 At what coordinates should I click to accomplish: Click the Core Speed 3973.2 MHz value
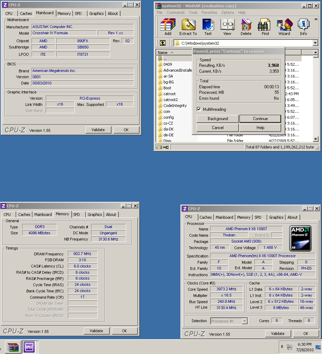[x=226, y=289]
